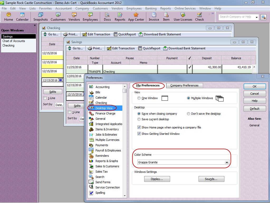This screenshot has height=203, width=270.
Task: Select Reports & Graphs preference category
Action: click(107, 161)
